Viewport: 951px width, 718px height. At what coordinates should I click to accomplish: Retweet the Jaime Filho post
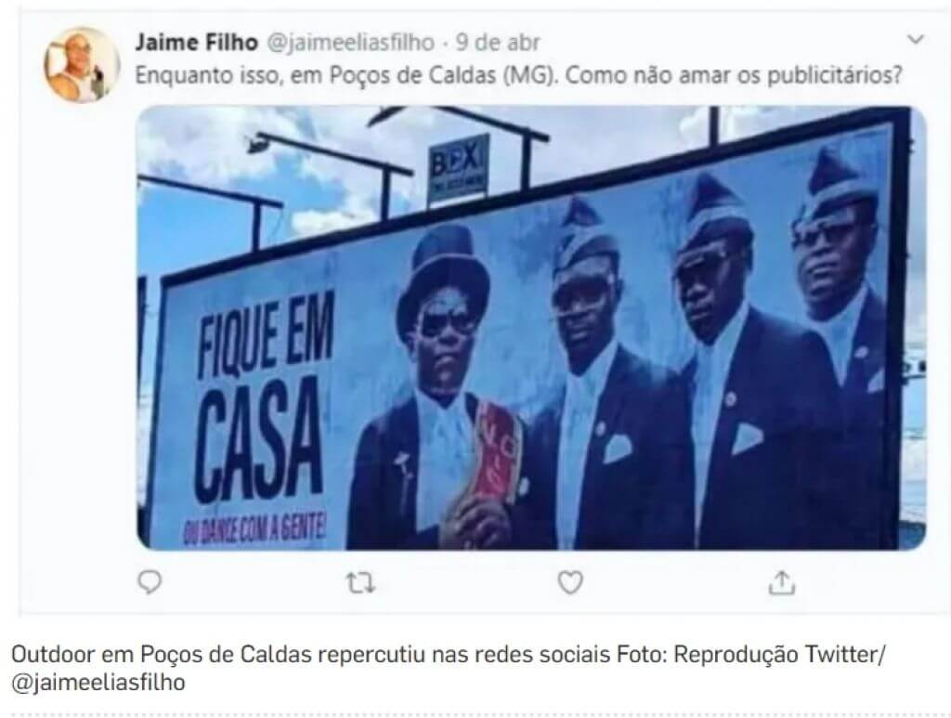click(x=360, y=583)
